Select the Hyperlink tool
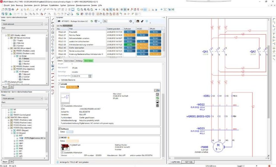 tap(53, 69)
